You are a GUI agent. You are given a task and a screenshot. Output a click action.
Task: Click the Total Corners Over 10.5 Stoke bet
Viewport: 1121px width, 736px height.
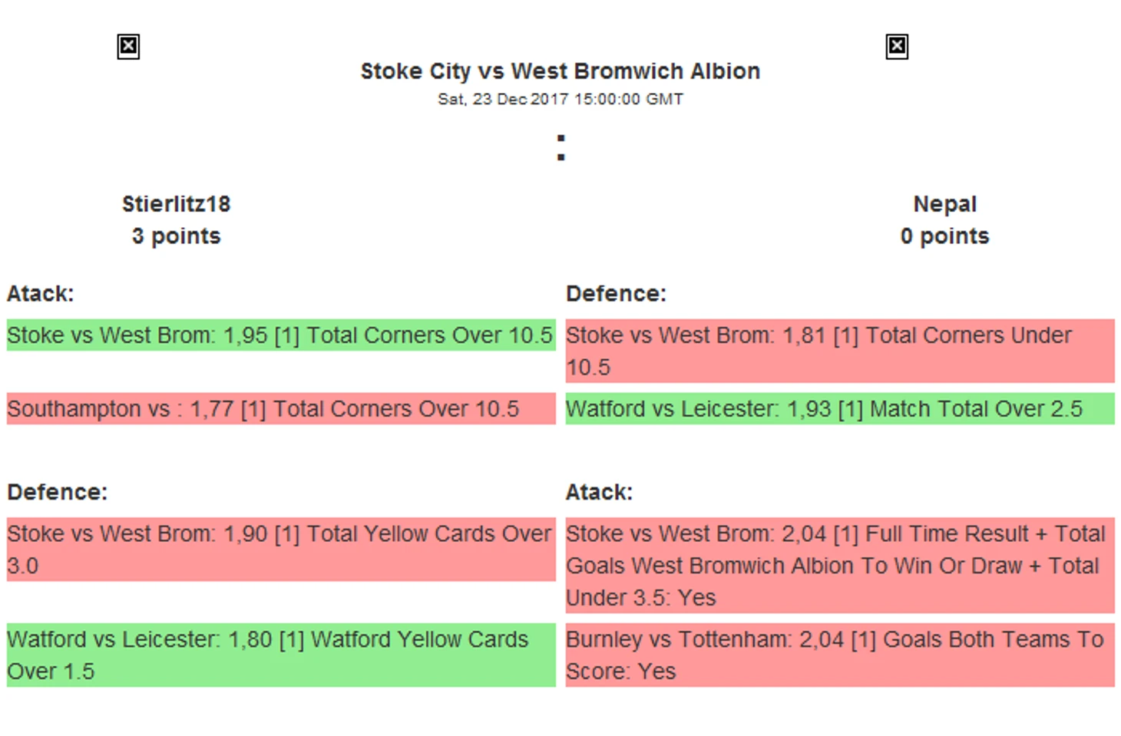(279, 335)
